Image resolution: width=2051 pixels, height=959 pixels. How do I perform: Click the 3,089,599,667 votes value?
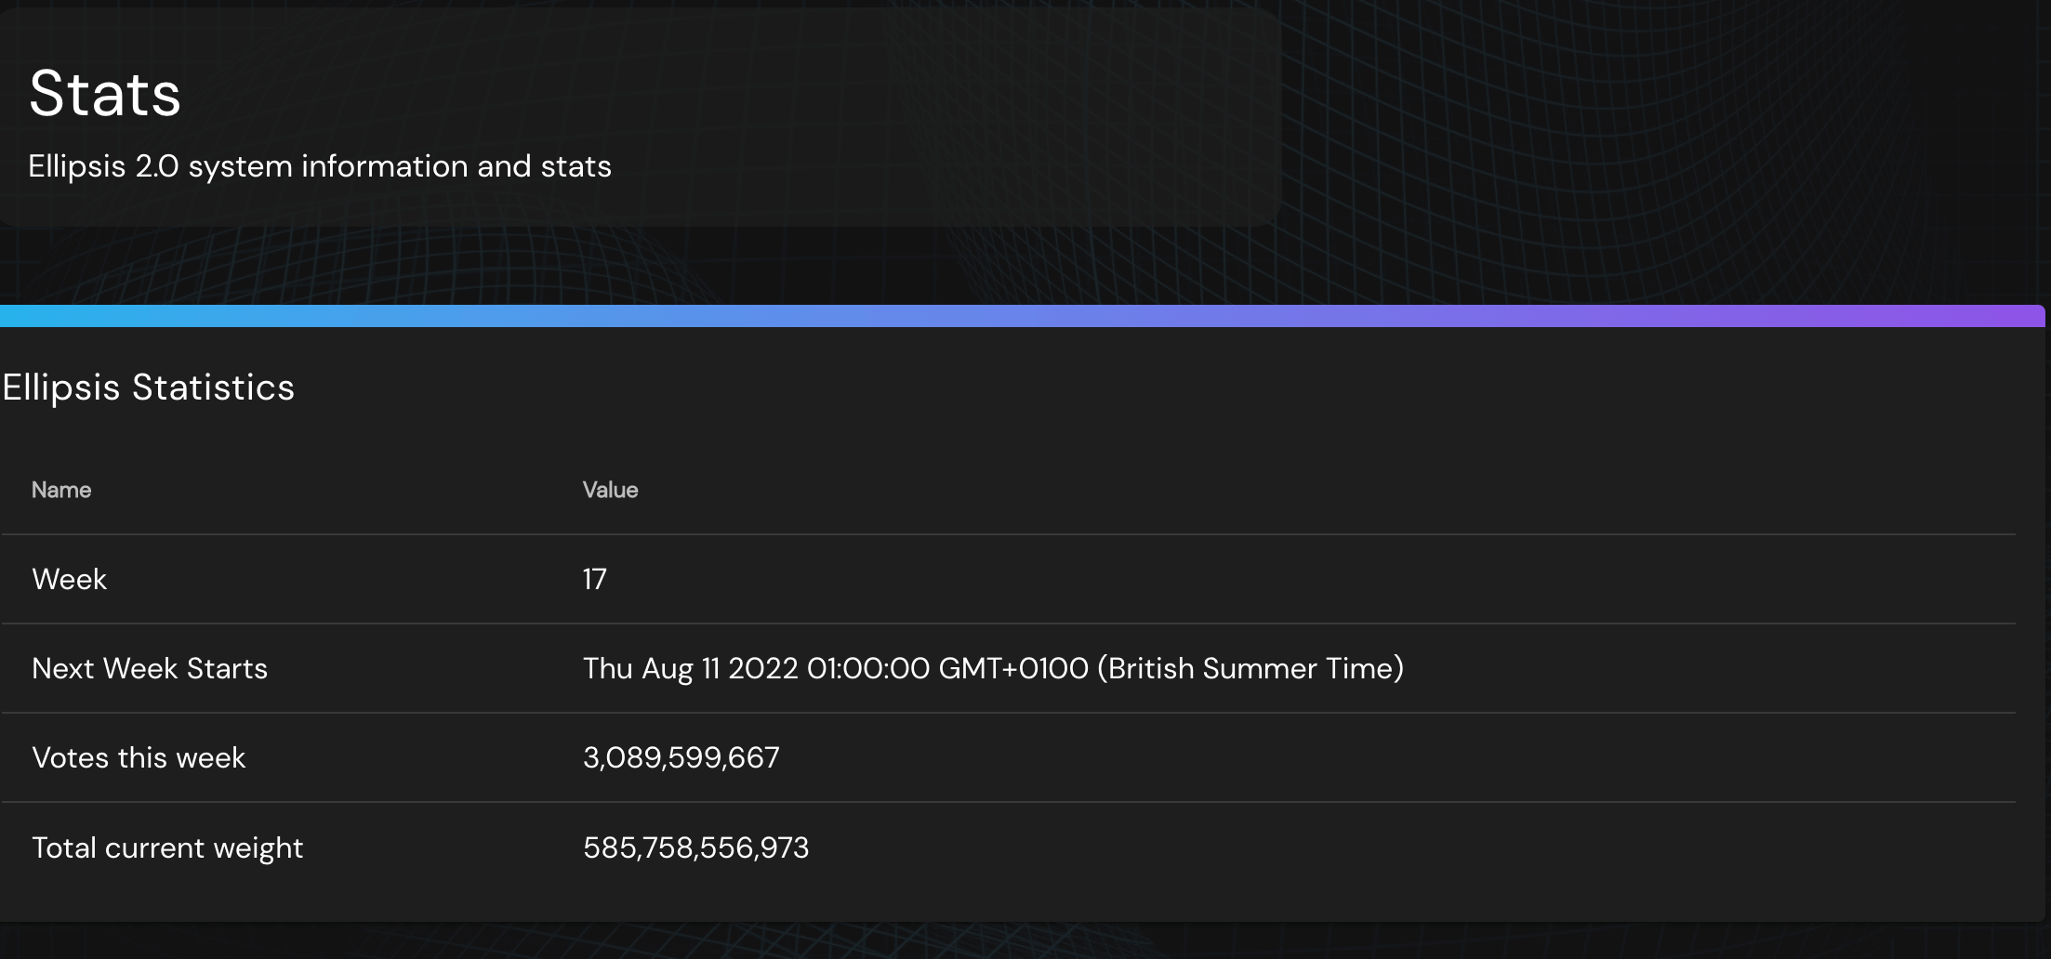[x=681, y=757]
